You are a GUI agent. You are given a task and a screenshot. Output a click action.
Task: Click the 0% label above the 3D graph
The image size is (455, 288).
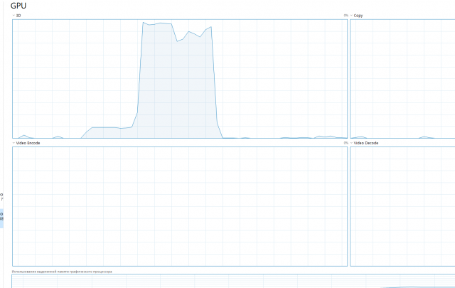click(x=346, y=15)
